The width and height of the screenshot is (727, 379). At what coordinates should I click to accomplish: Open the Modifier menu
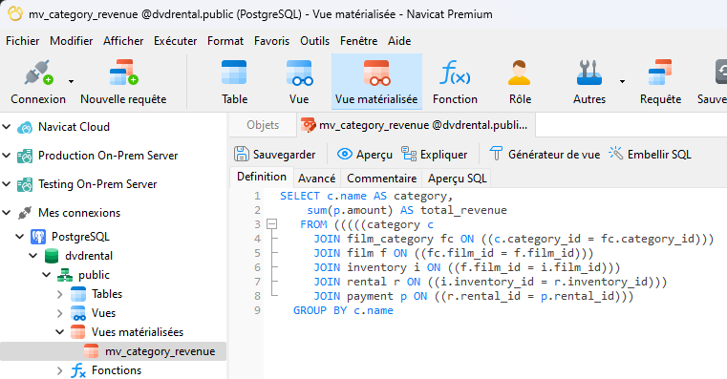pos(72,41)
